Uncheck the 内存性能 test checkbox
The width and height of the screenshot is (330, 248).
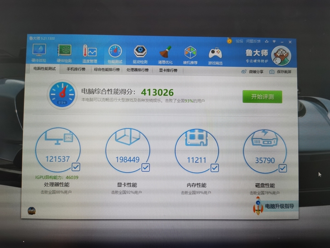(214, 168)
